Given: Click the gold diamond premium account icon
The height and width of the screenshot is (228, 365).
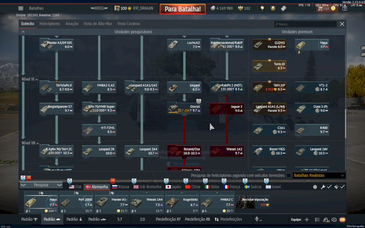Looking at the screenshot, I should (273, 8).
